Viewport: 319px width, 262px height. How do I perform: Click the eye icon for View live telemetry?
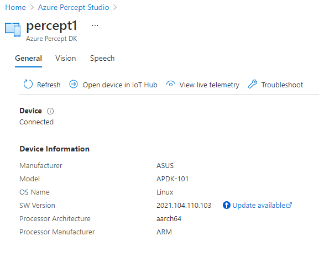[171, 84]
